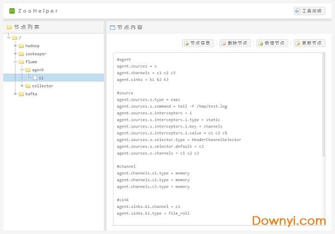Click the scrollbar of node content area
Image resolution: width=335 pixels, height=234 pixels.
324,104
